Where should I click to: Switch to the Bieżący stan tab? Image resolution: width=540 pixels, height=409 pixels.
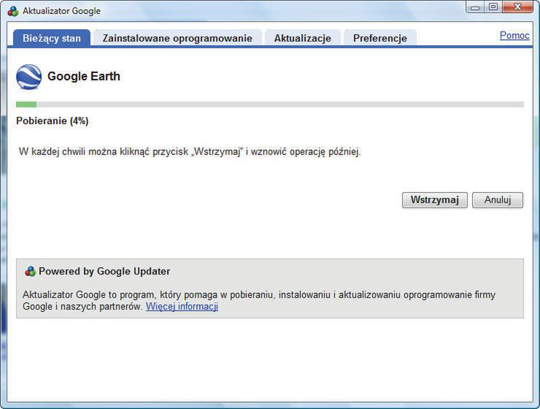point(51,38)
